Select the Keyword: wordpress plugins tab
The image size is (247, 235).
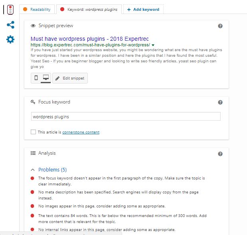tap(89, 9)
